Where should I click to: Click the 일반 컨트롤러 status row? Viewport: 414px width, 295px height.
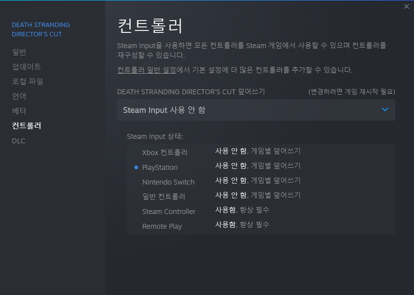(x=164, y=197)
